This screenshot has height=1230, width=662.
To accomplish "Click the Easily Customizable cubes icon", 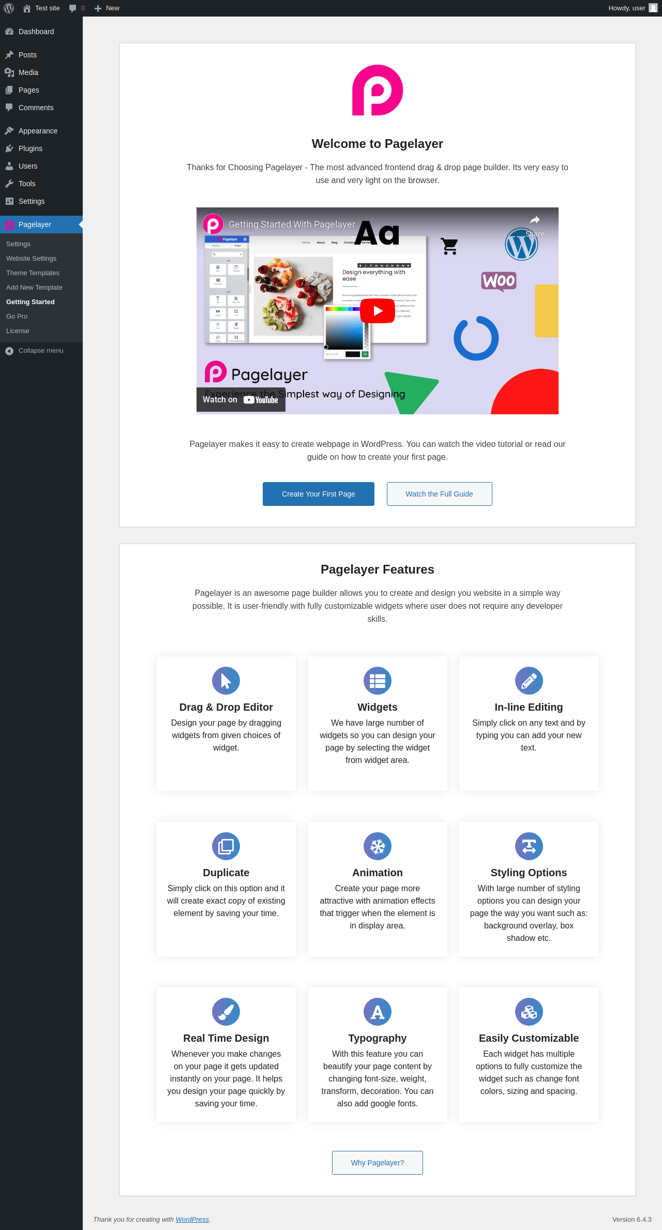I will [529, 1012].
